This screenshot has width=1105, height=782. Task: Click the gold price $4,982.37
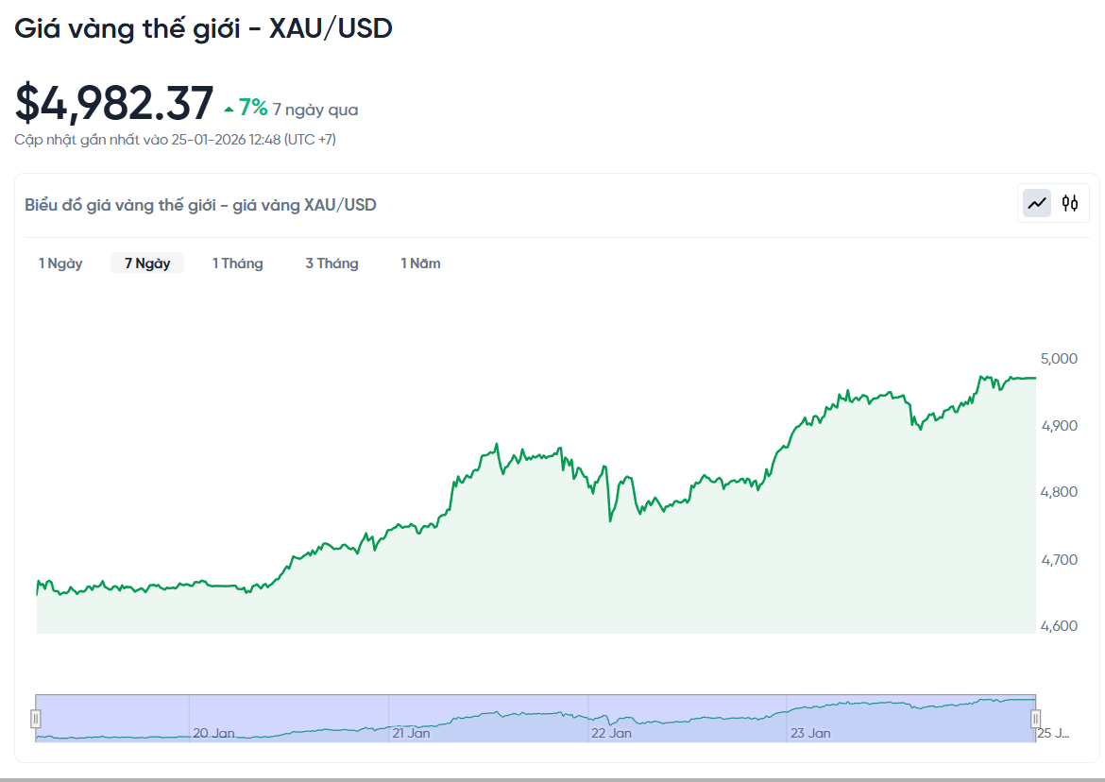(x=113, y=102)
